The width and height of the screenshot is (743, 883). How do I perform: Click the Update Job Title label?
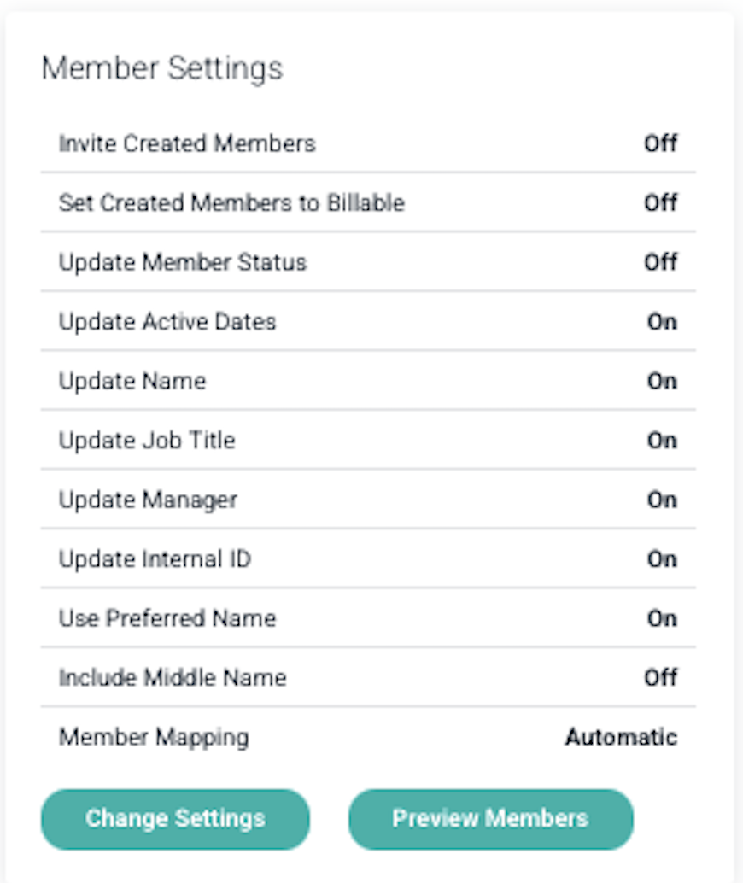click(x=147, y=441)
